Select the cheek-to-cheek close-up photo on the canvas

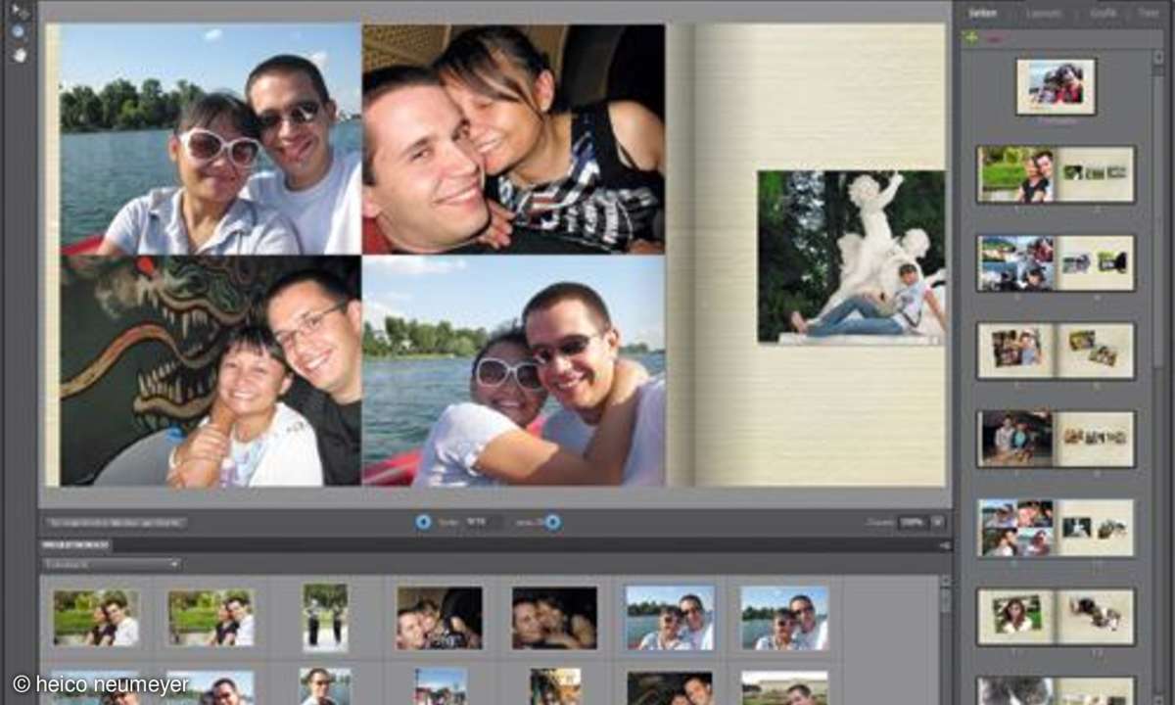[x=514, y=140]
